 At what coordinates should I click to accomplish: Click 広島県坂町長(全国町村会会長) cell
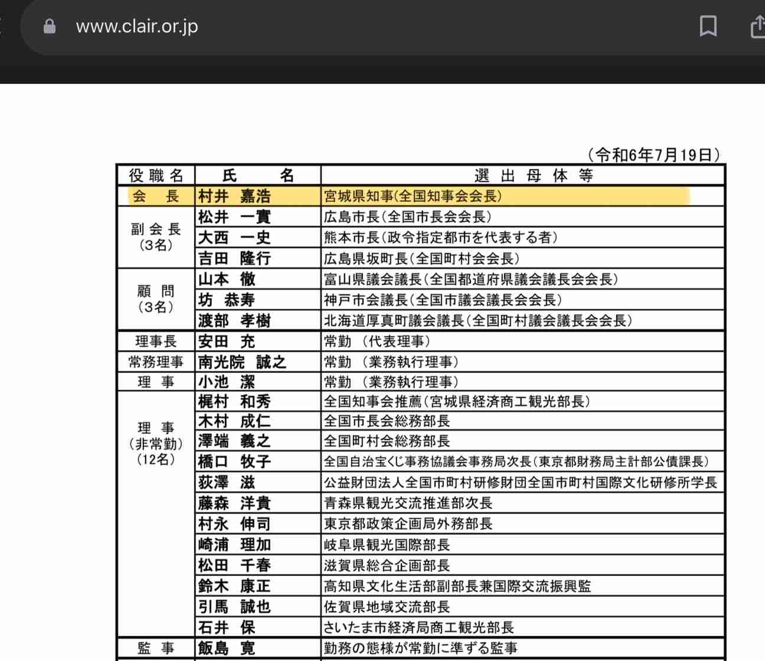tap(523, 258)
